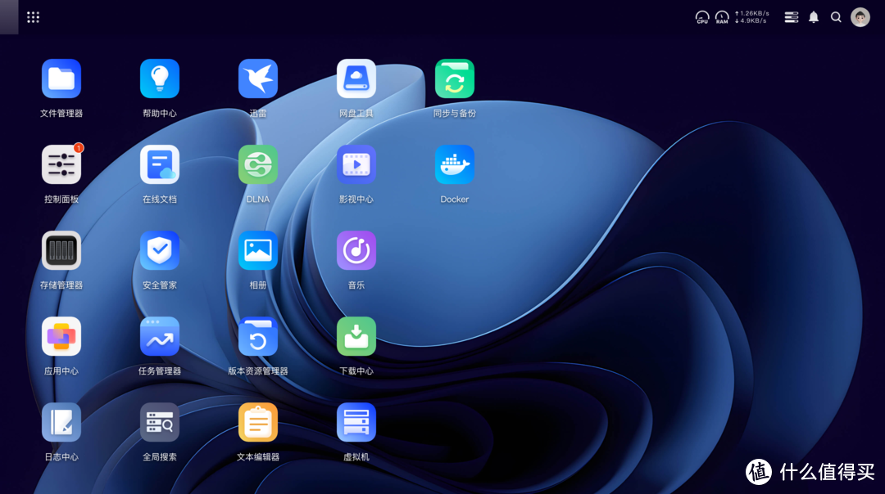Open the 文本编辑器 text editor
Image resolution: width=885 pixels, height=494 pixels.
[x=258, y=423]
